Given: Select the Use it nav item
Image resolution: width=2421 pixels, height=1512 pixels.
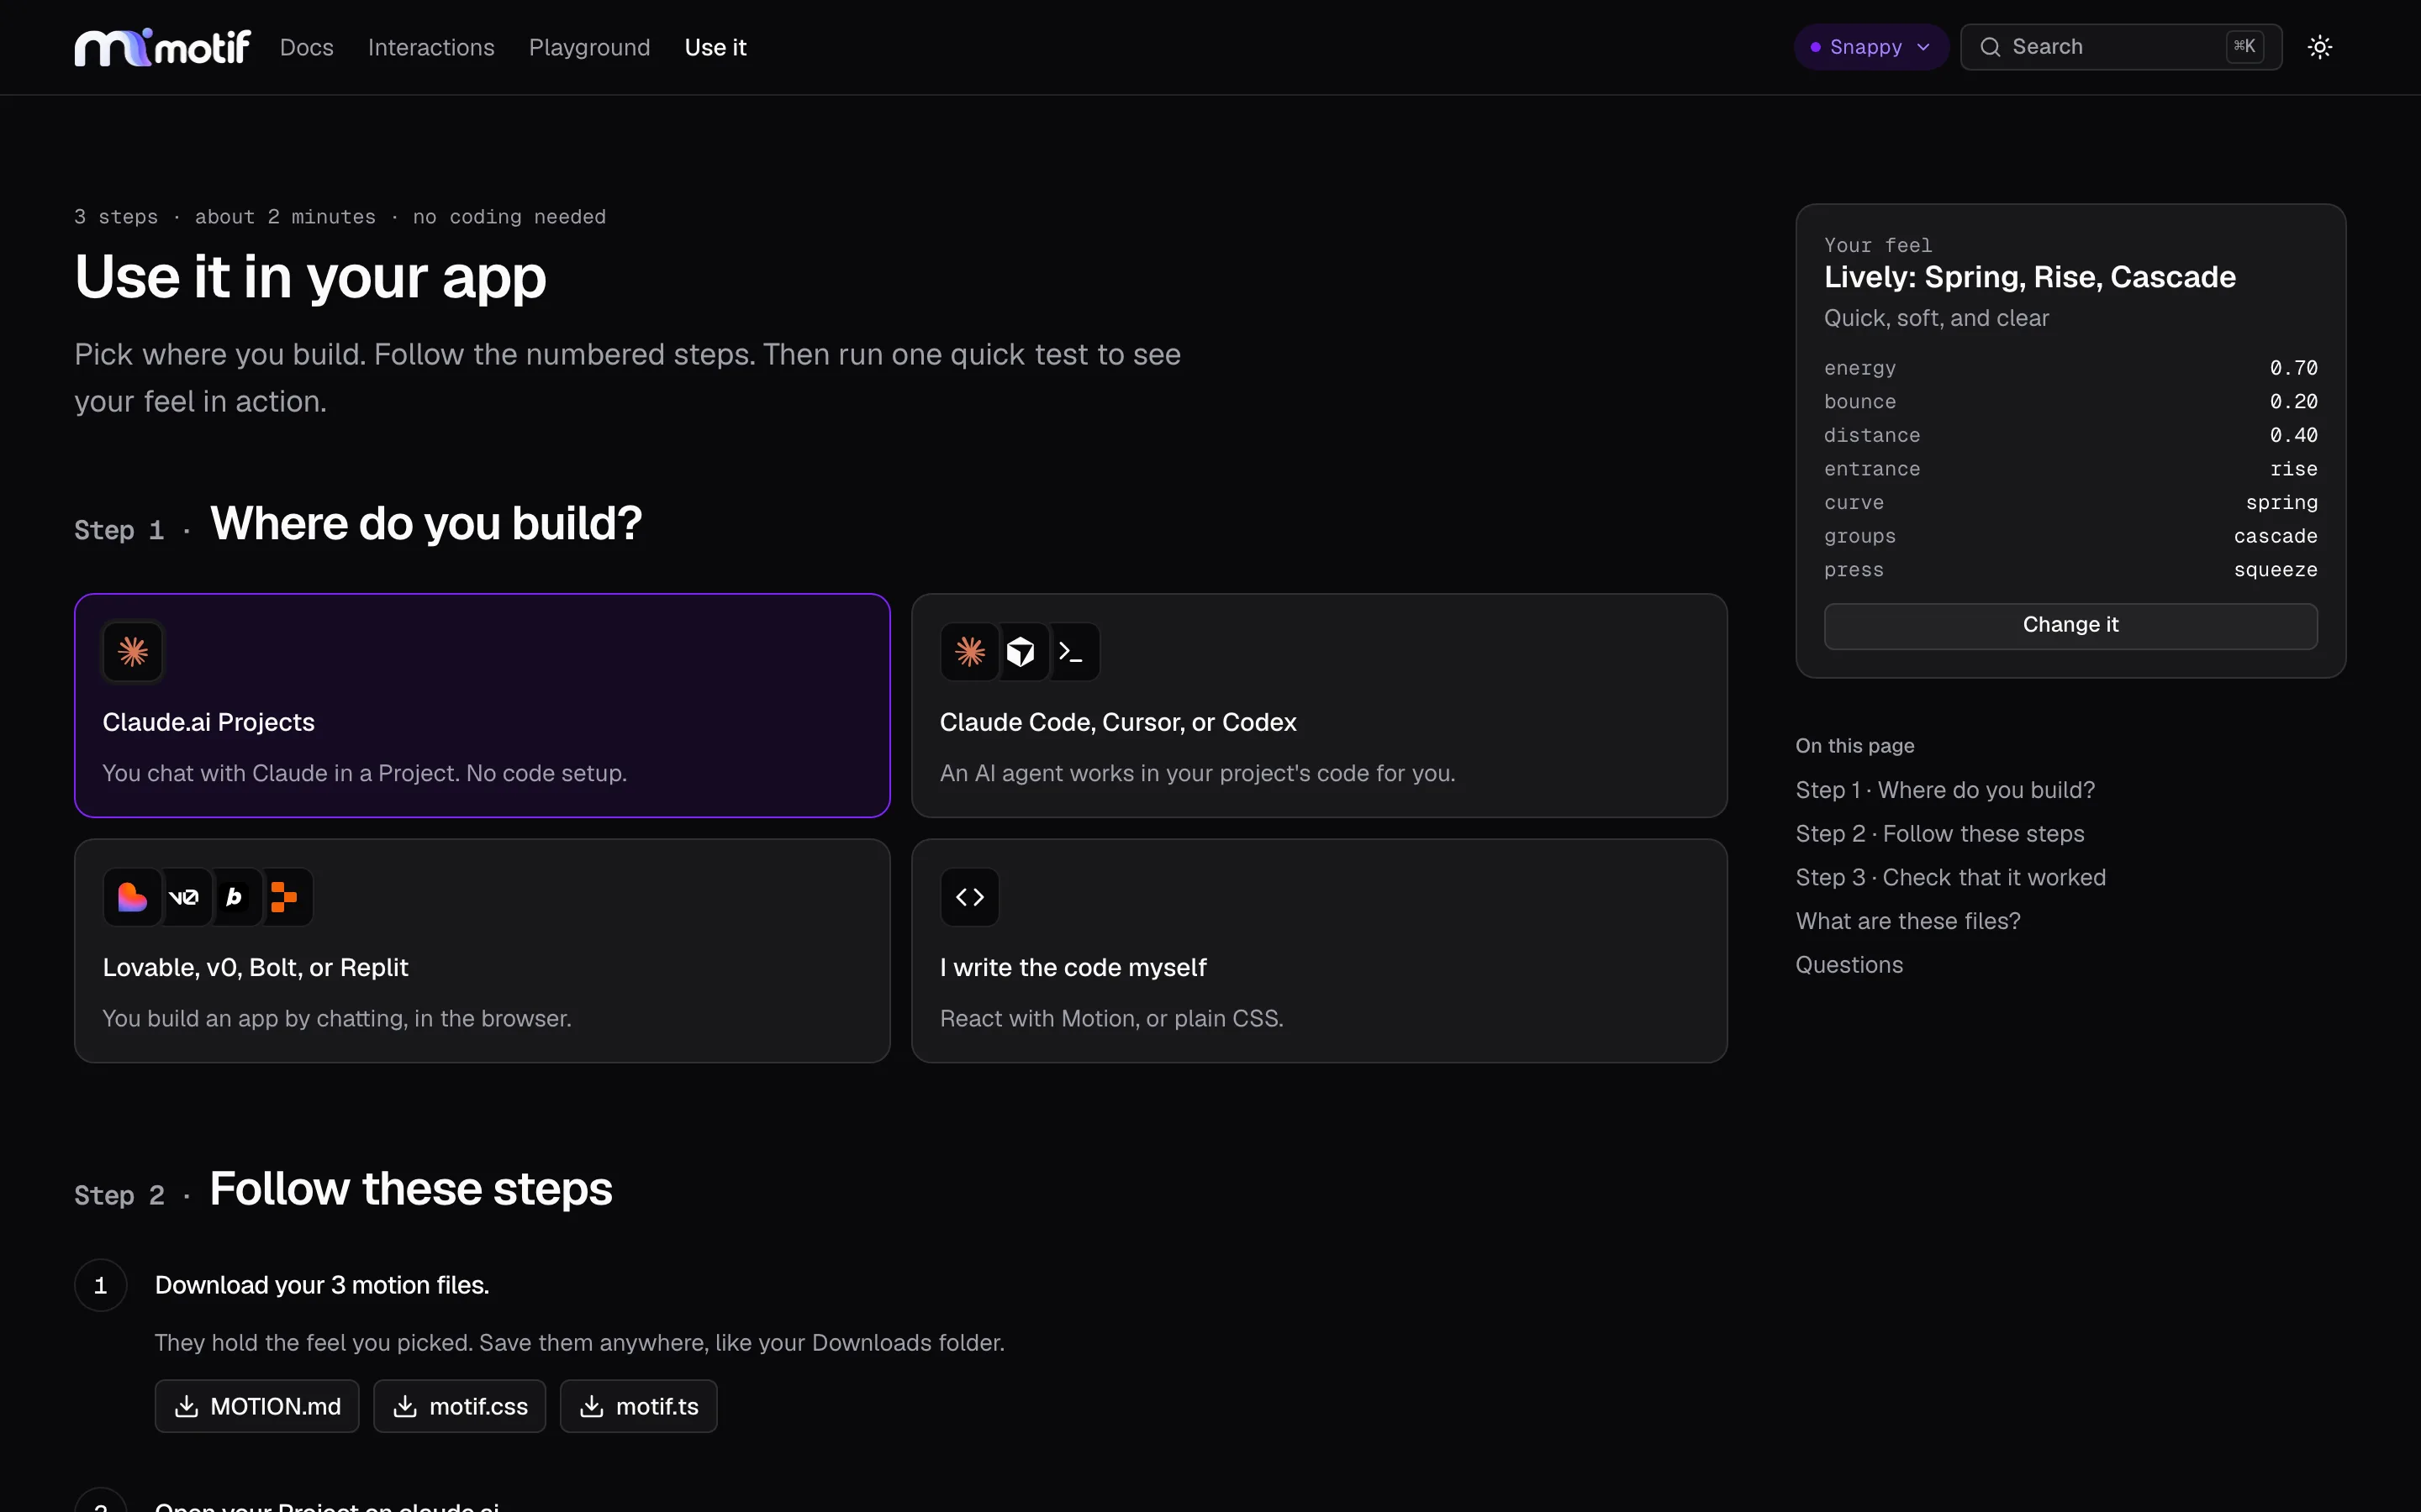Looking at the screenshot, I should [x=715, y=47].
